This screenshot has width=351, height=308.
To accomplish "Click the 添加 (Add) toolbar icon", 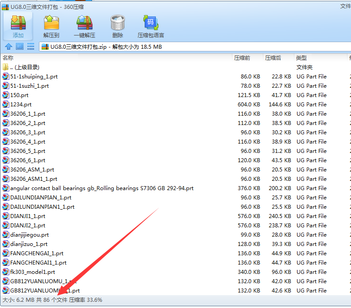I will (x=18, y=23).
